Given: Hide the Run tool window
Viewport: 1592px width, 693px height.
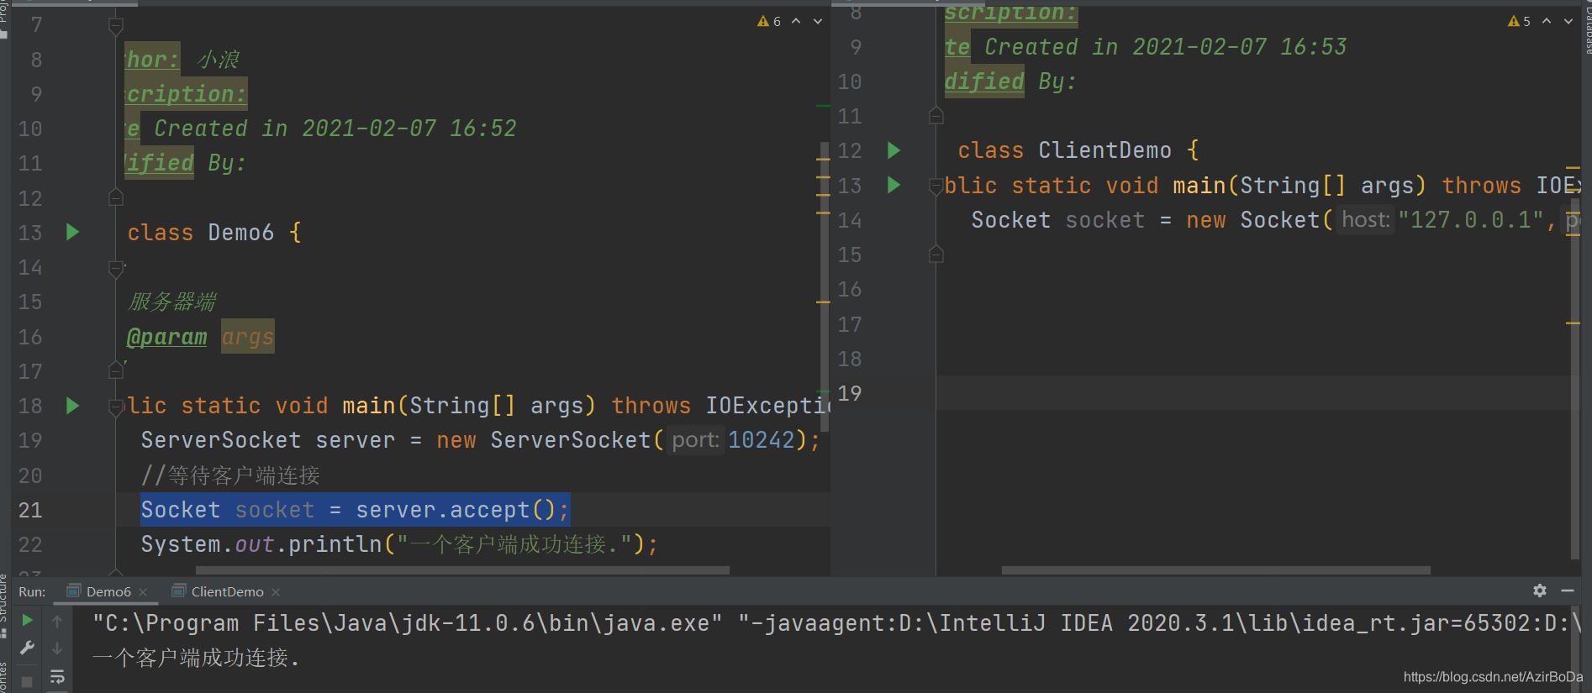Looking at the screenshot, I should pyautogui.click(x=1568, y=591).
